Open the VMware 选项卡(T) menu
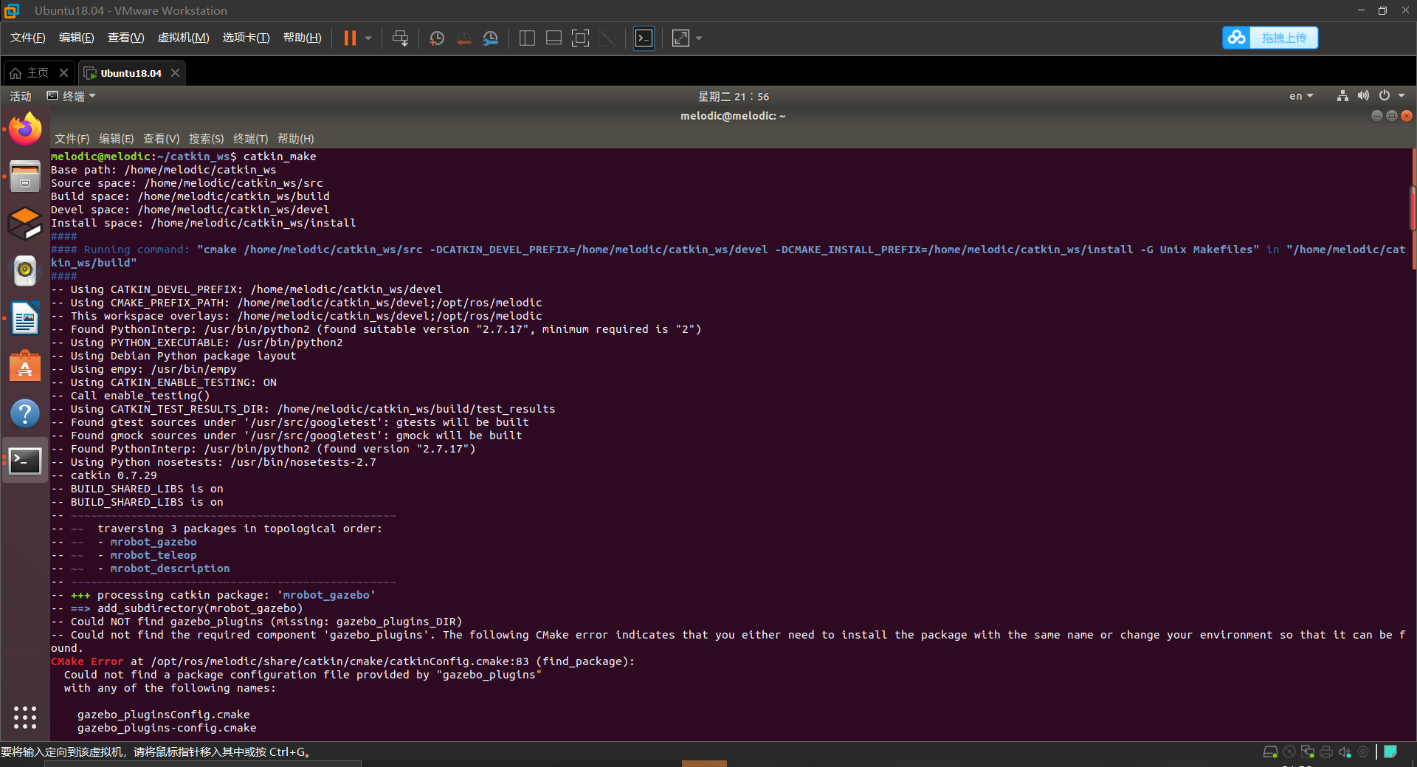The height and width of the screenshot is (767, 1417). click(246, 38)
